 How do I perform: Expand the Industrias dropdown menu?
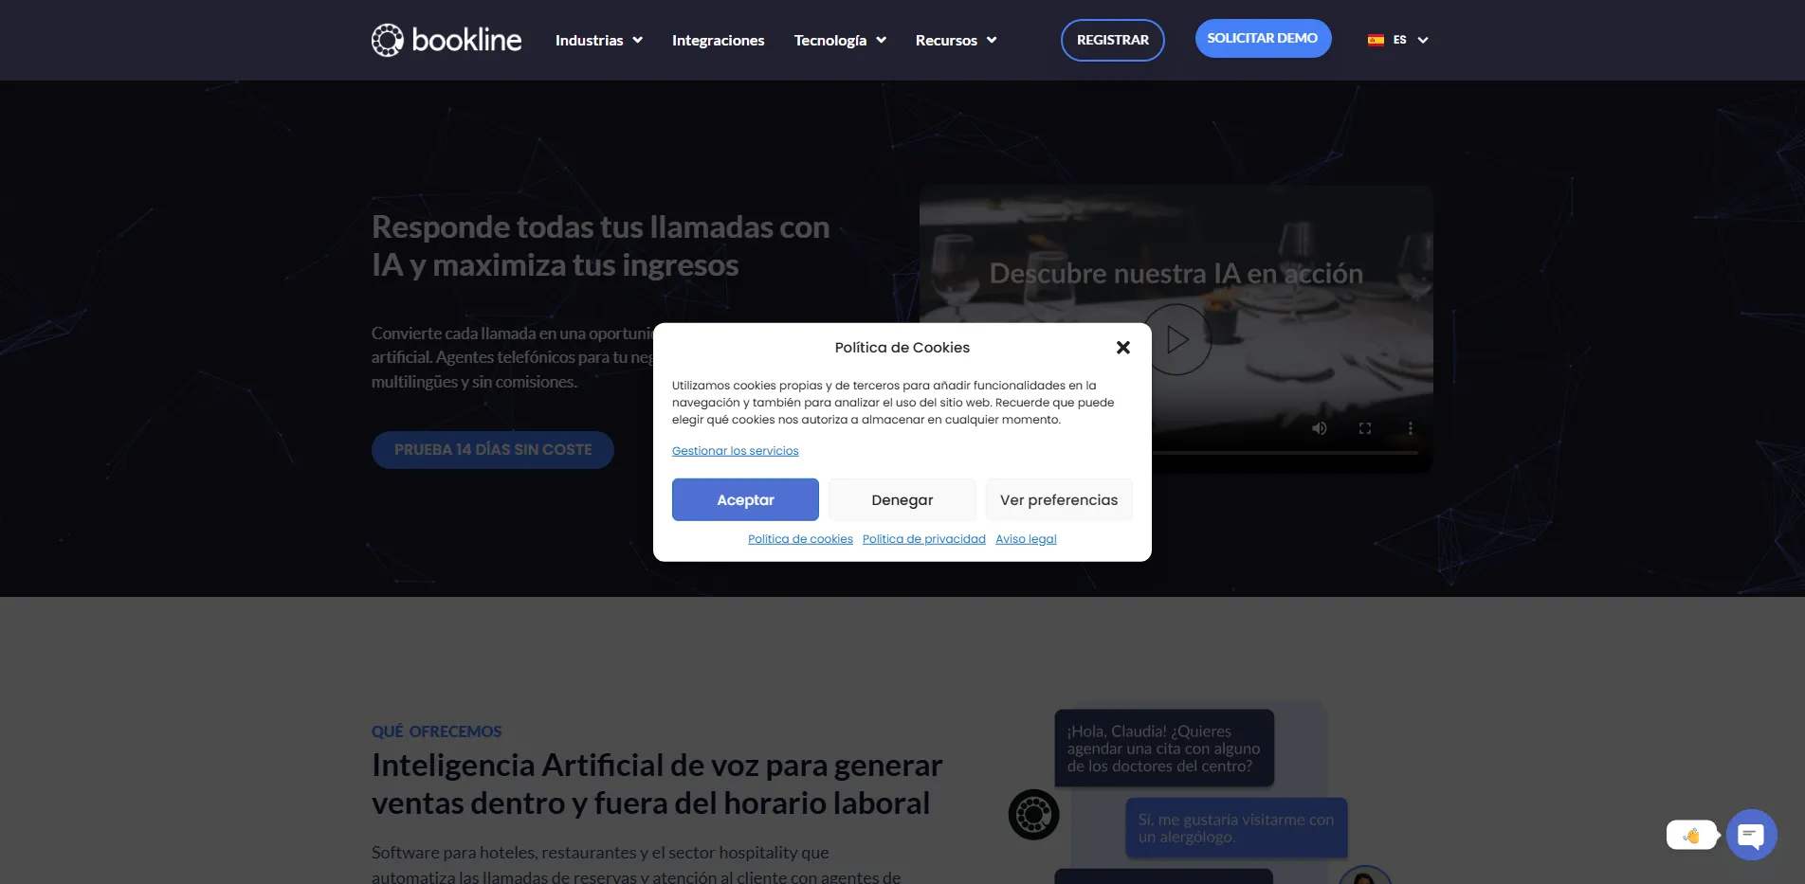tap(599, 40)
